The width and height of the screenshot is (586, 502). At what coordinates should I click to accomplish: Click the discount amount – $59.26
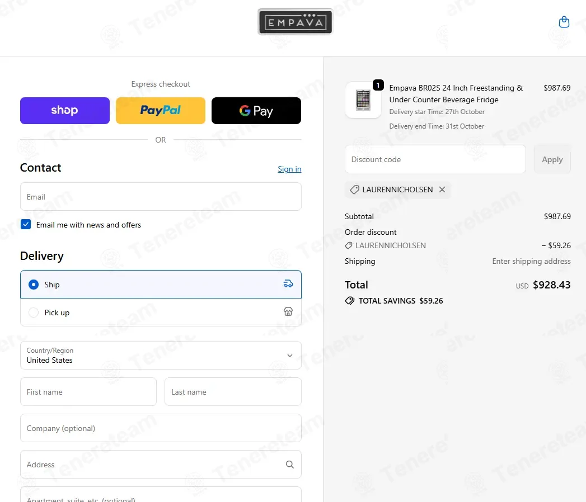556,245
